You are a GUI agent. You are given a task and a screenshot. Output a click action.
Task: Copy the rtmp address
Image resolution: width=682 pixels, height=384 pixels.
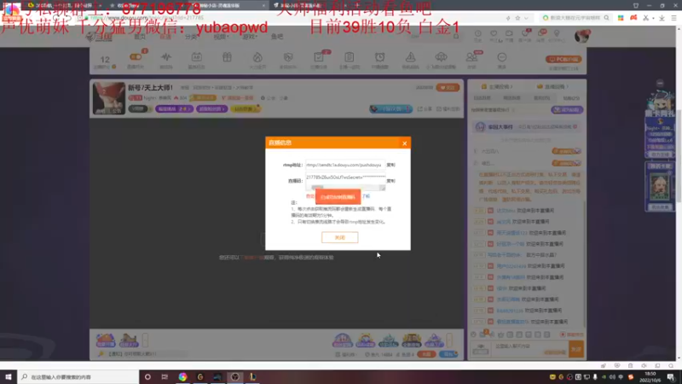click(390, 165)
